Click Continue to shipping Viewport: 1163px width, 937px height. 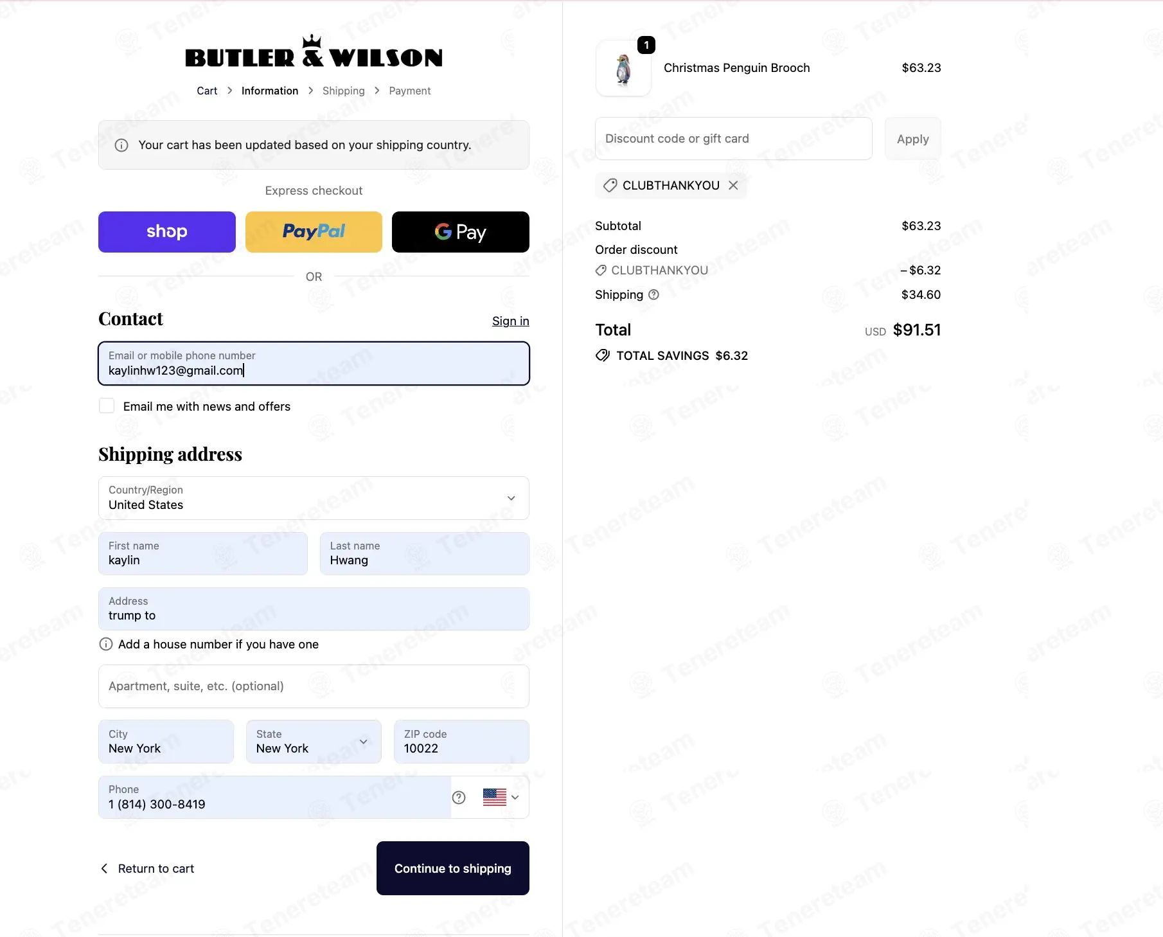(453, 868)
